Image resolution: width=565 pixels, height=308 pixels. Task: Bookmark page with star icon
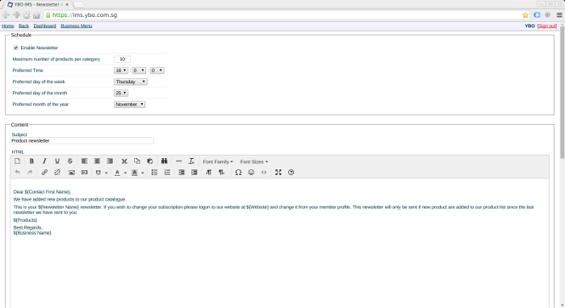[525, 15]
